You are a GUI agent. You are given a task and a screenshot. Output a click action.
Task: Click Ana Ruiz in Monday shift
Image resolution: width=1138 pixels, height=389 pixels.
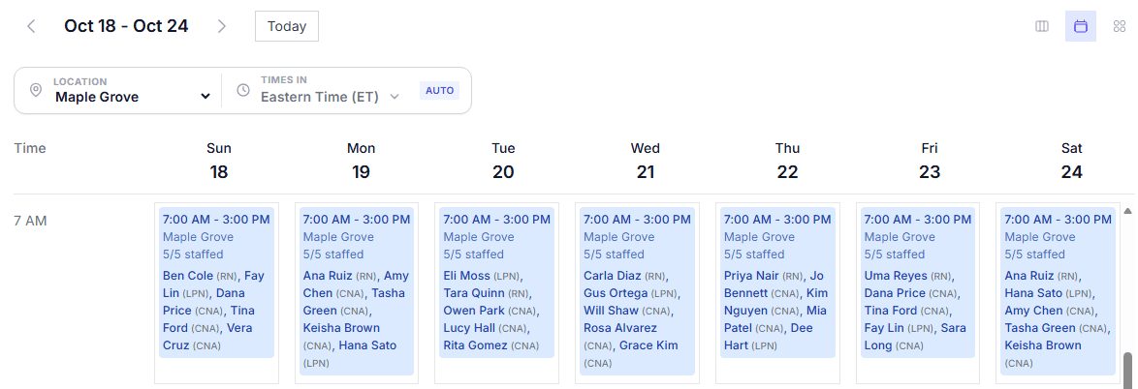328,275
